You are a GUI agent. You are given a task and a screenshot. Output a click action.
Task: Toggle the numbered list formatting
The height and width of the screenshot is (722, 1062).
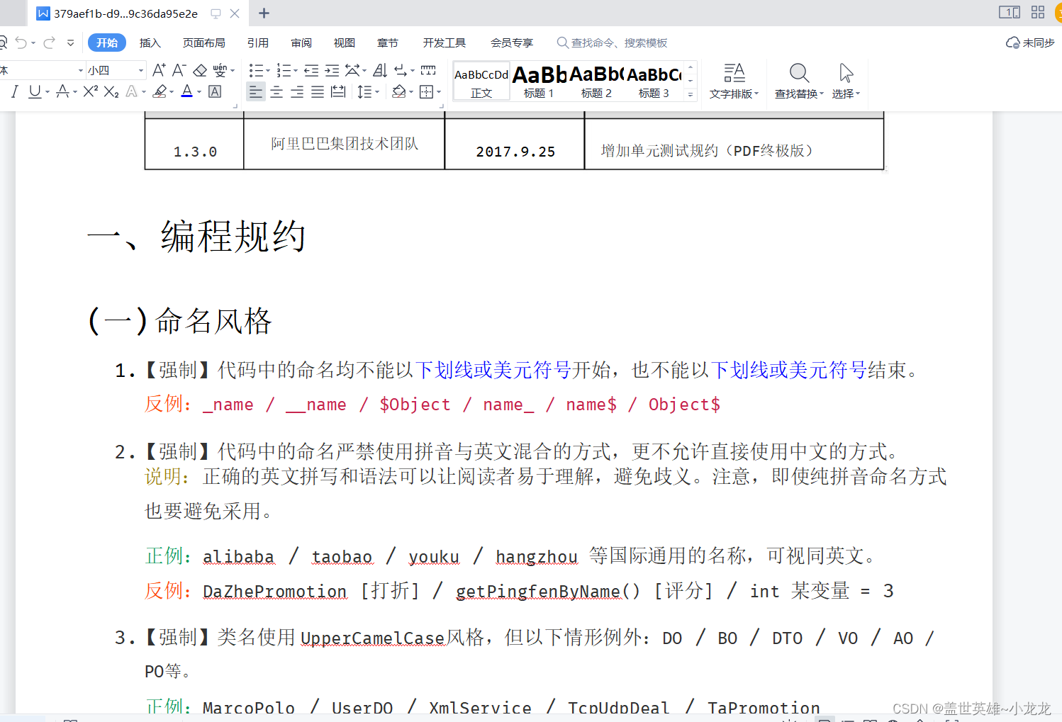(x=284, y=70)
